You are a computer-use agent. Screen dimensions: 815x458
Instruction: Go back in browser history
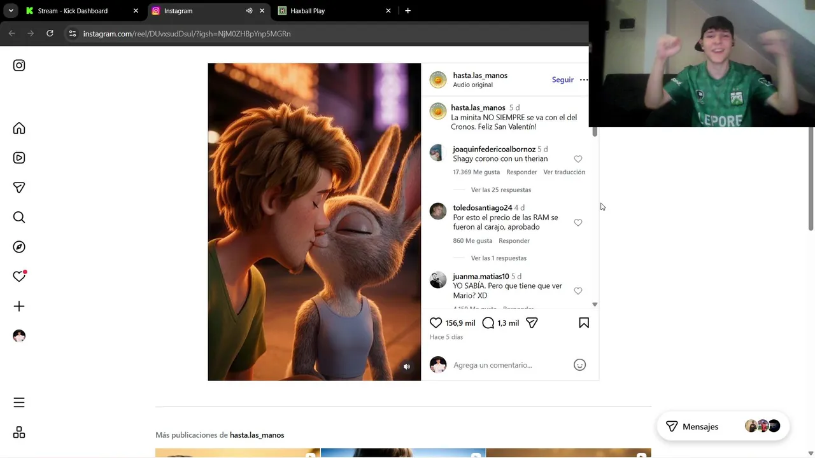click(11, 34)
